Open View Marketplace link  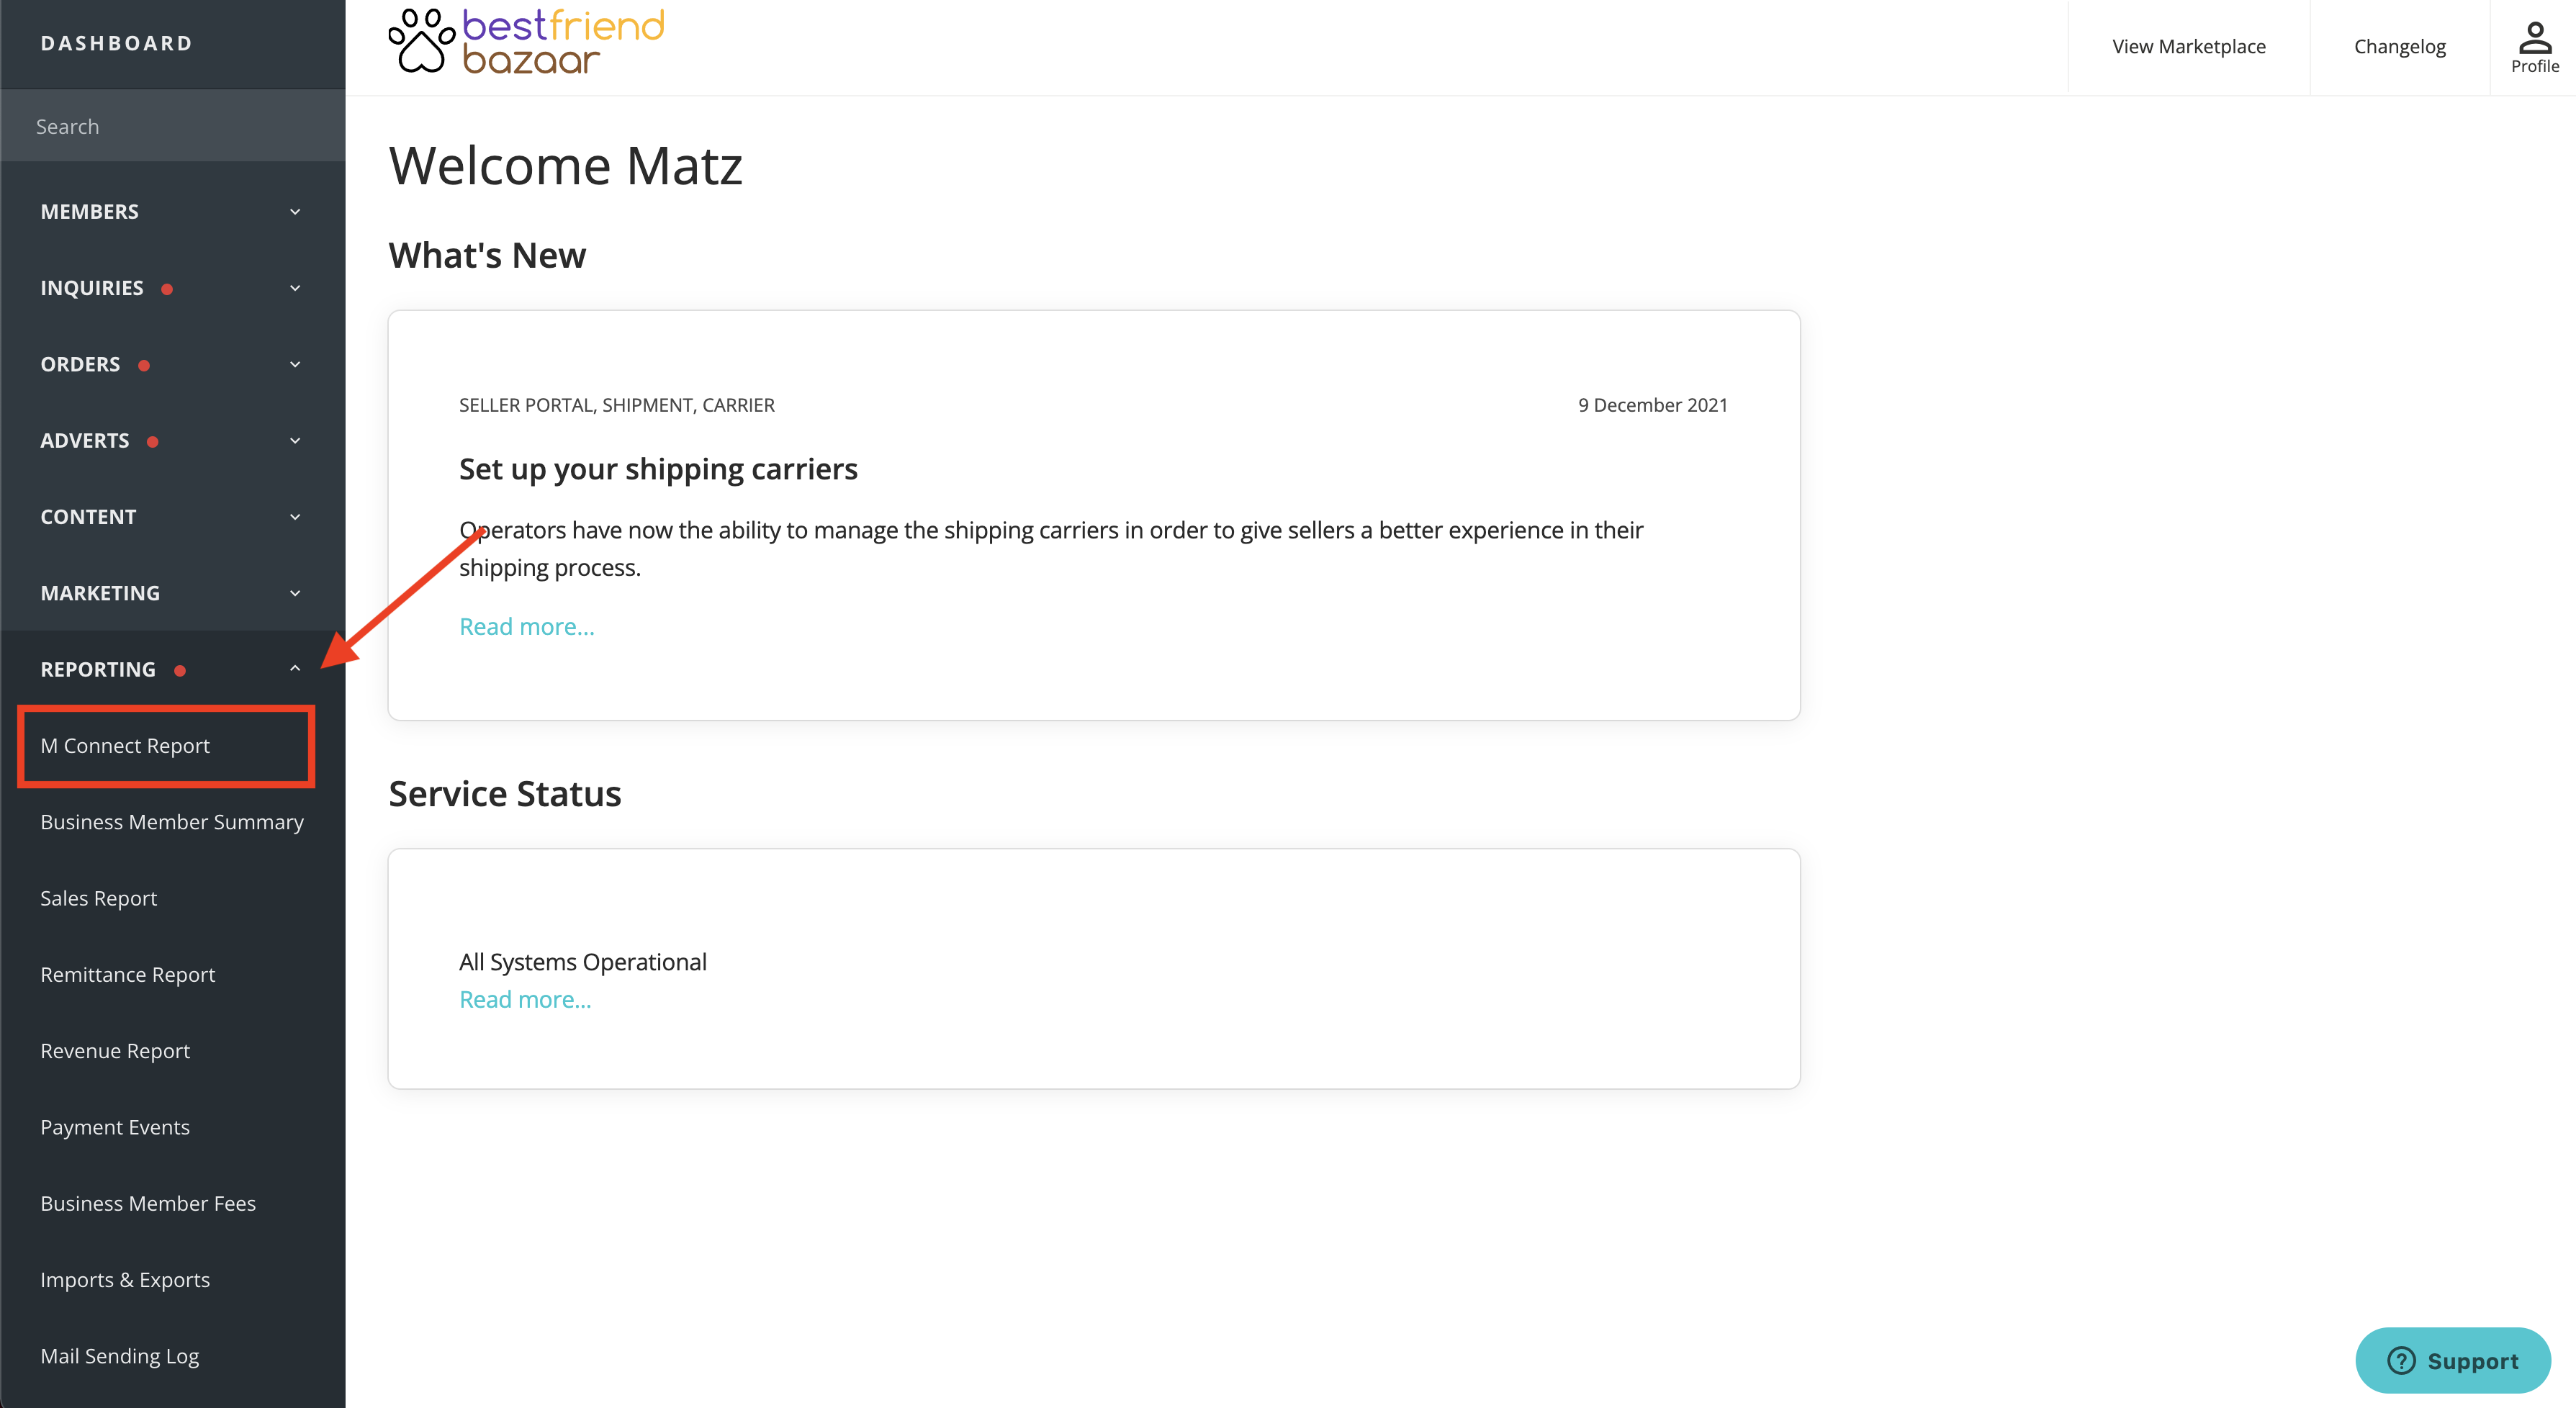(2188, 46)
